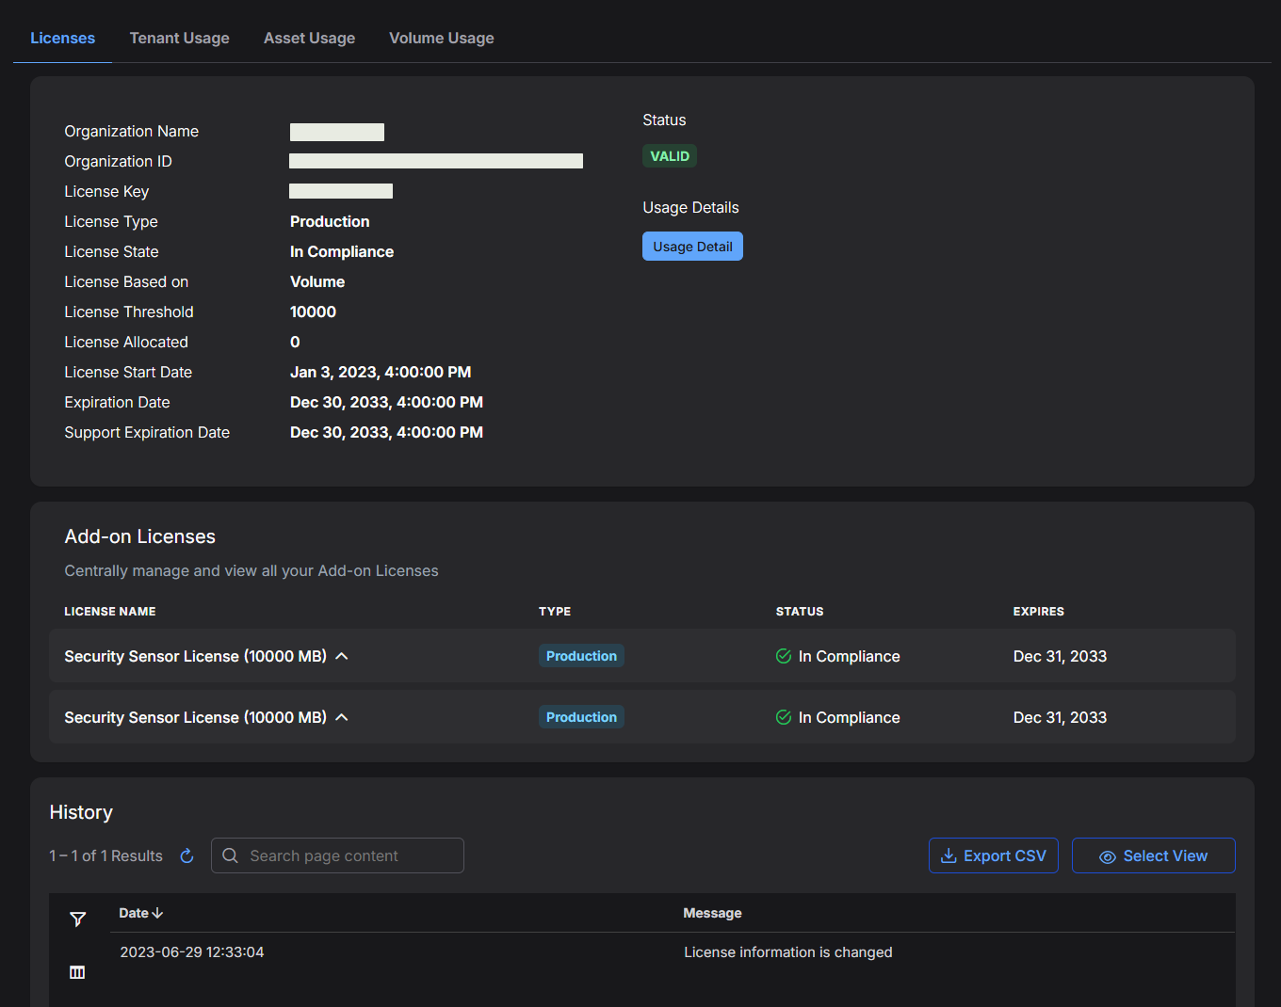Click the History section heading
The width and height of the screenshot is (1281, 1007).
[x=81, y=812]
